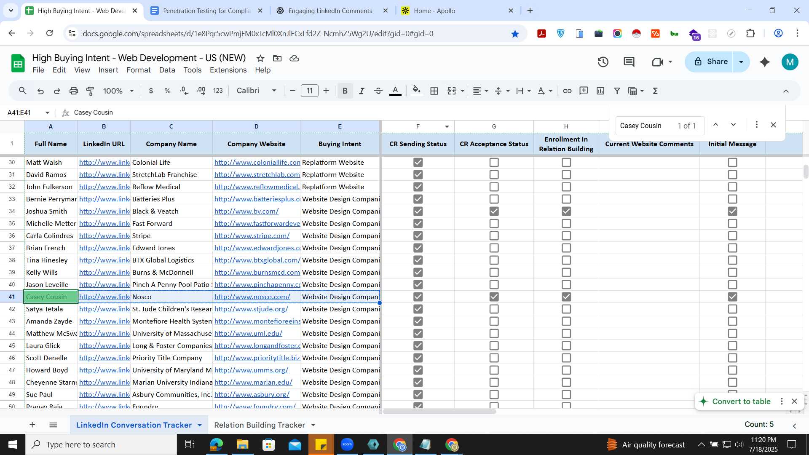This screenshot has height=455, width=809.
Task: Open the text color picker
Action: [x=395, y=91]
